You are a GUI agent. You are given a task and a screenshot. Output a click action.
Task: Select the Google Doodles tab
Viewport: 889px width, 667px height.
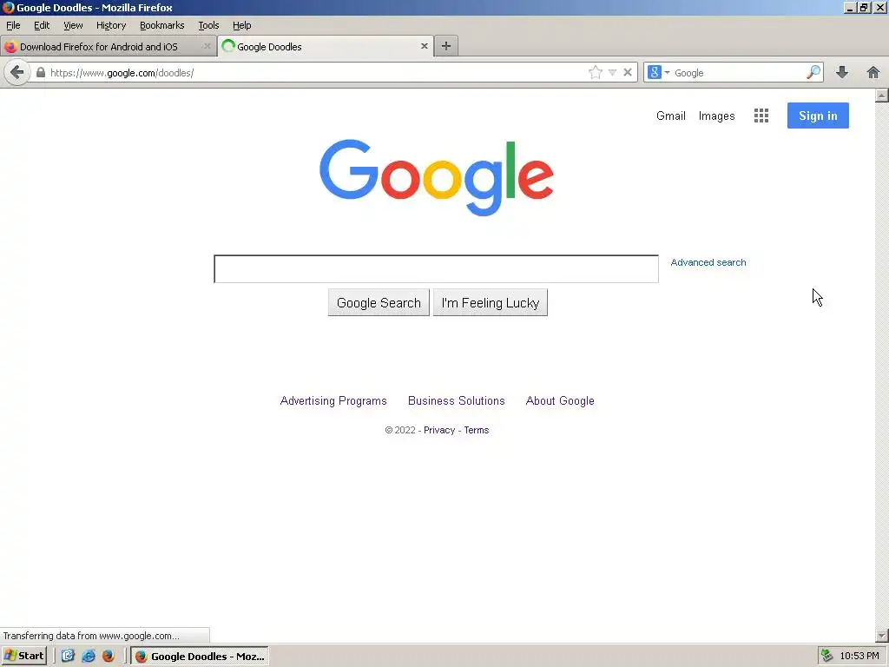pos(269,47)
